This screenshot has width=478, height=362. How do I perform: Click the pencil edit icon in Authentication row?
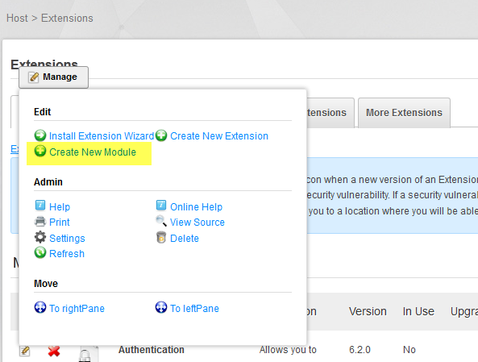point(25,351)
